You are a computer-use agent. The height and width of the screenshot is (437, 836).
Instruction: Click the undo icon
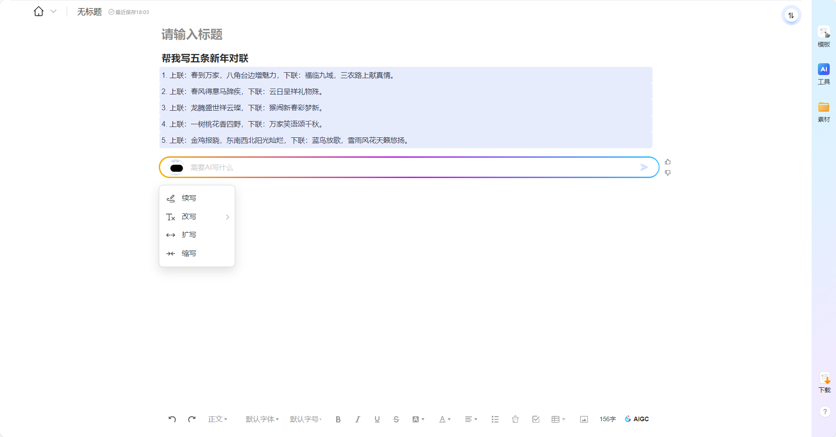[x=171, y=419]
